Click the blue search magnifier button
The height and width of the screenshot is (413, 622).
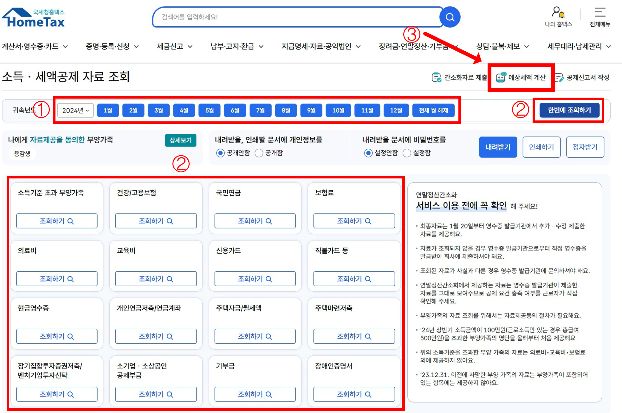[x=450, y=17]
